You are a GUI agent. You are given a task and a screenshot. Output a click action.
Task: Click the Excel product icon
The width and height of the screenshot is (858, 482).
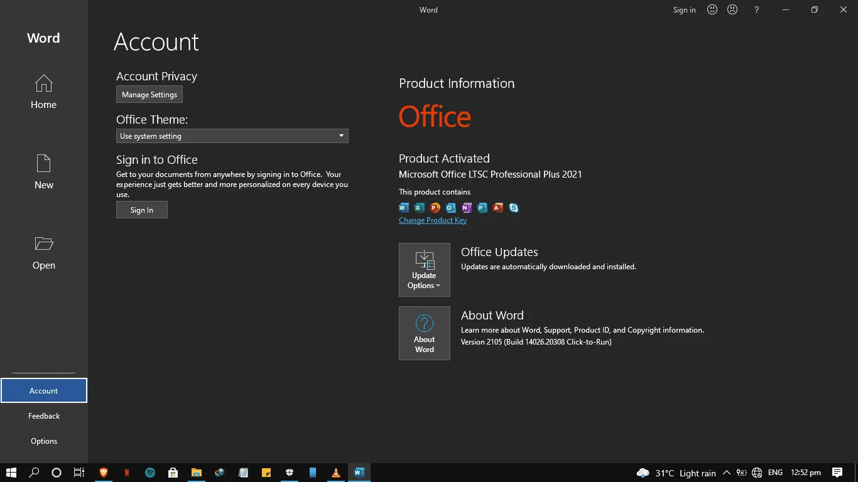click(x=420, y=207)
